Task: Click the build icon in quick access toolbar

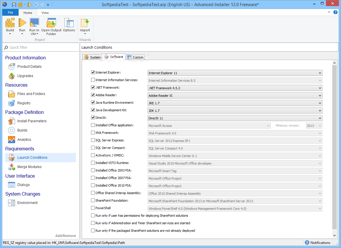Action: pyautogui.click(x=20, y=4)
